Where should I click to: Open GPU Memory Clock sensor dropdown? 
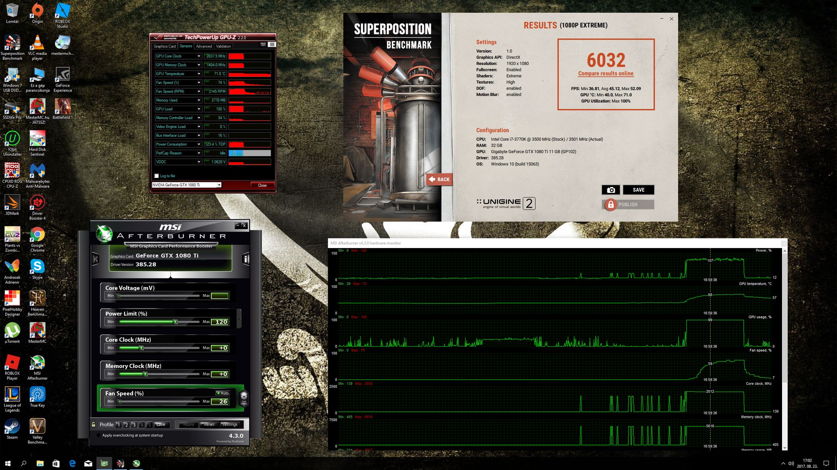(x=199, y=65)
